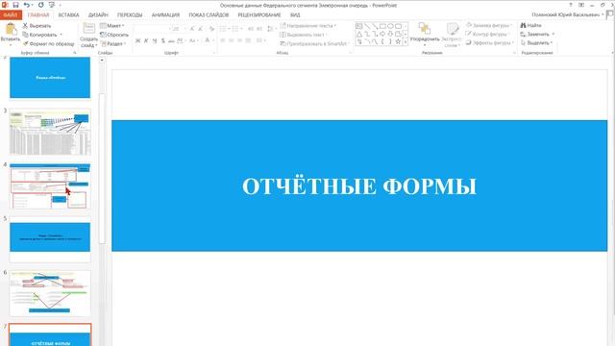Image resolution: width=615 pixels, height=346 pixels.
Task: Open Выровнять текст align text menu
Action: coord(304,35)
